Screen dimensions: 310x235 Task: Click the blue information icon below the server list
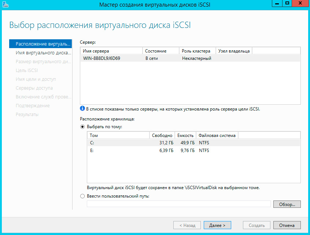point(82,109)
